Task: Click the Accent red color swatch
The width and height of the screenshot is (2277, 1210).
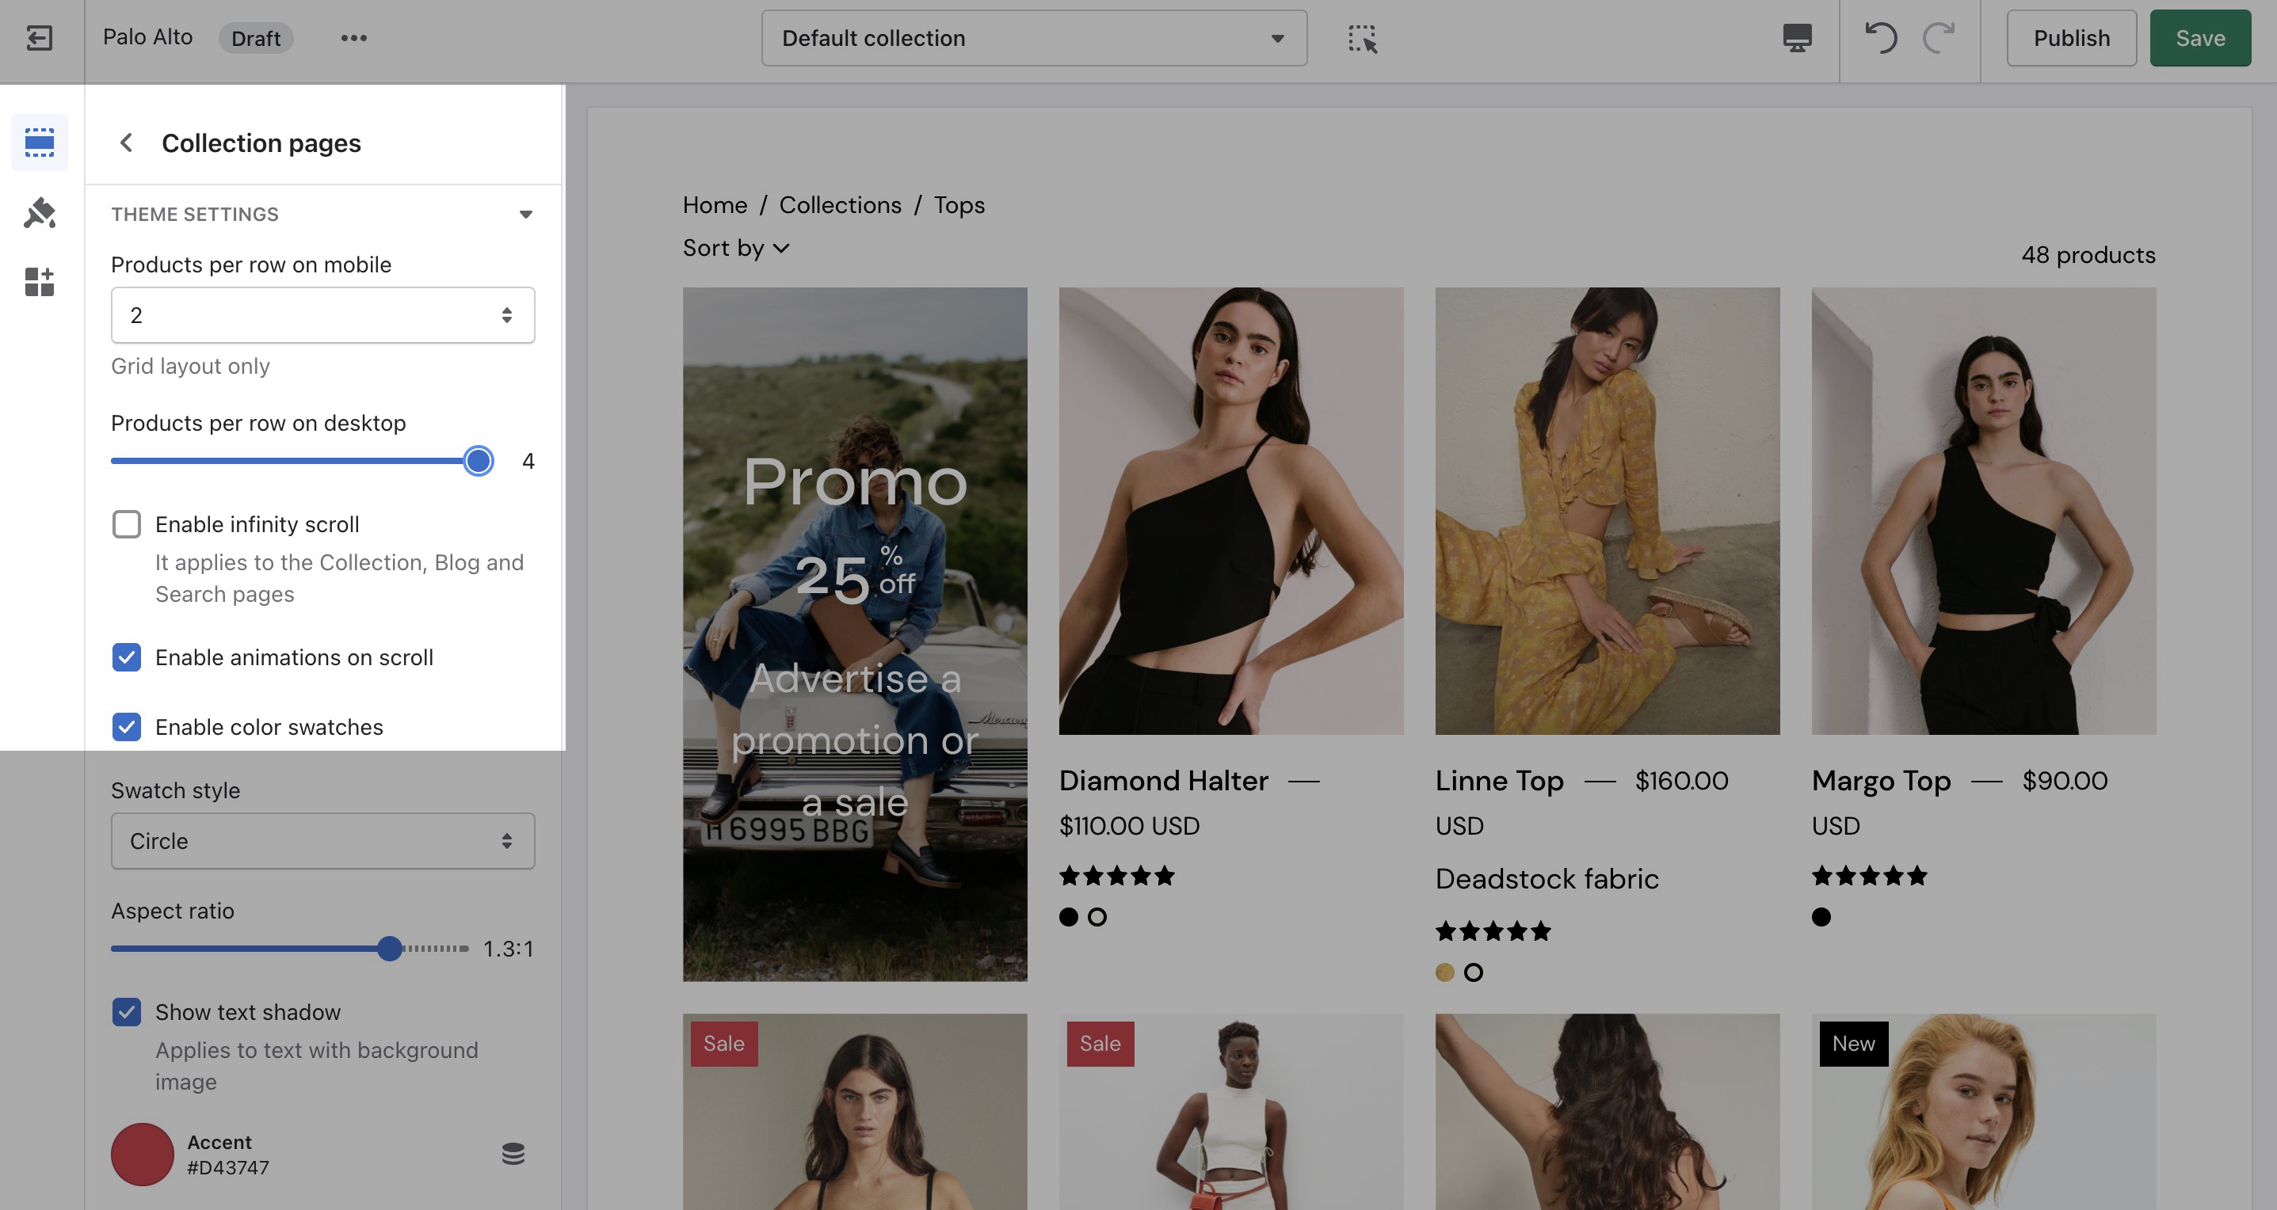Action: [x=143, y=1155]
